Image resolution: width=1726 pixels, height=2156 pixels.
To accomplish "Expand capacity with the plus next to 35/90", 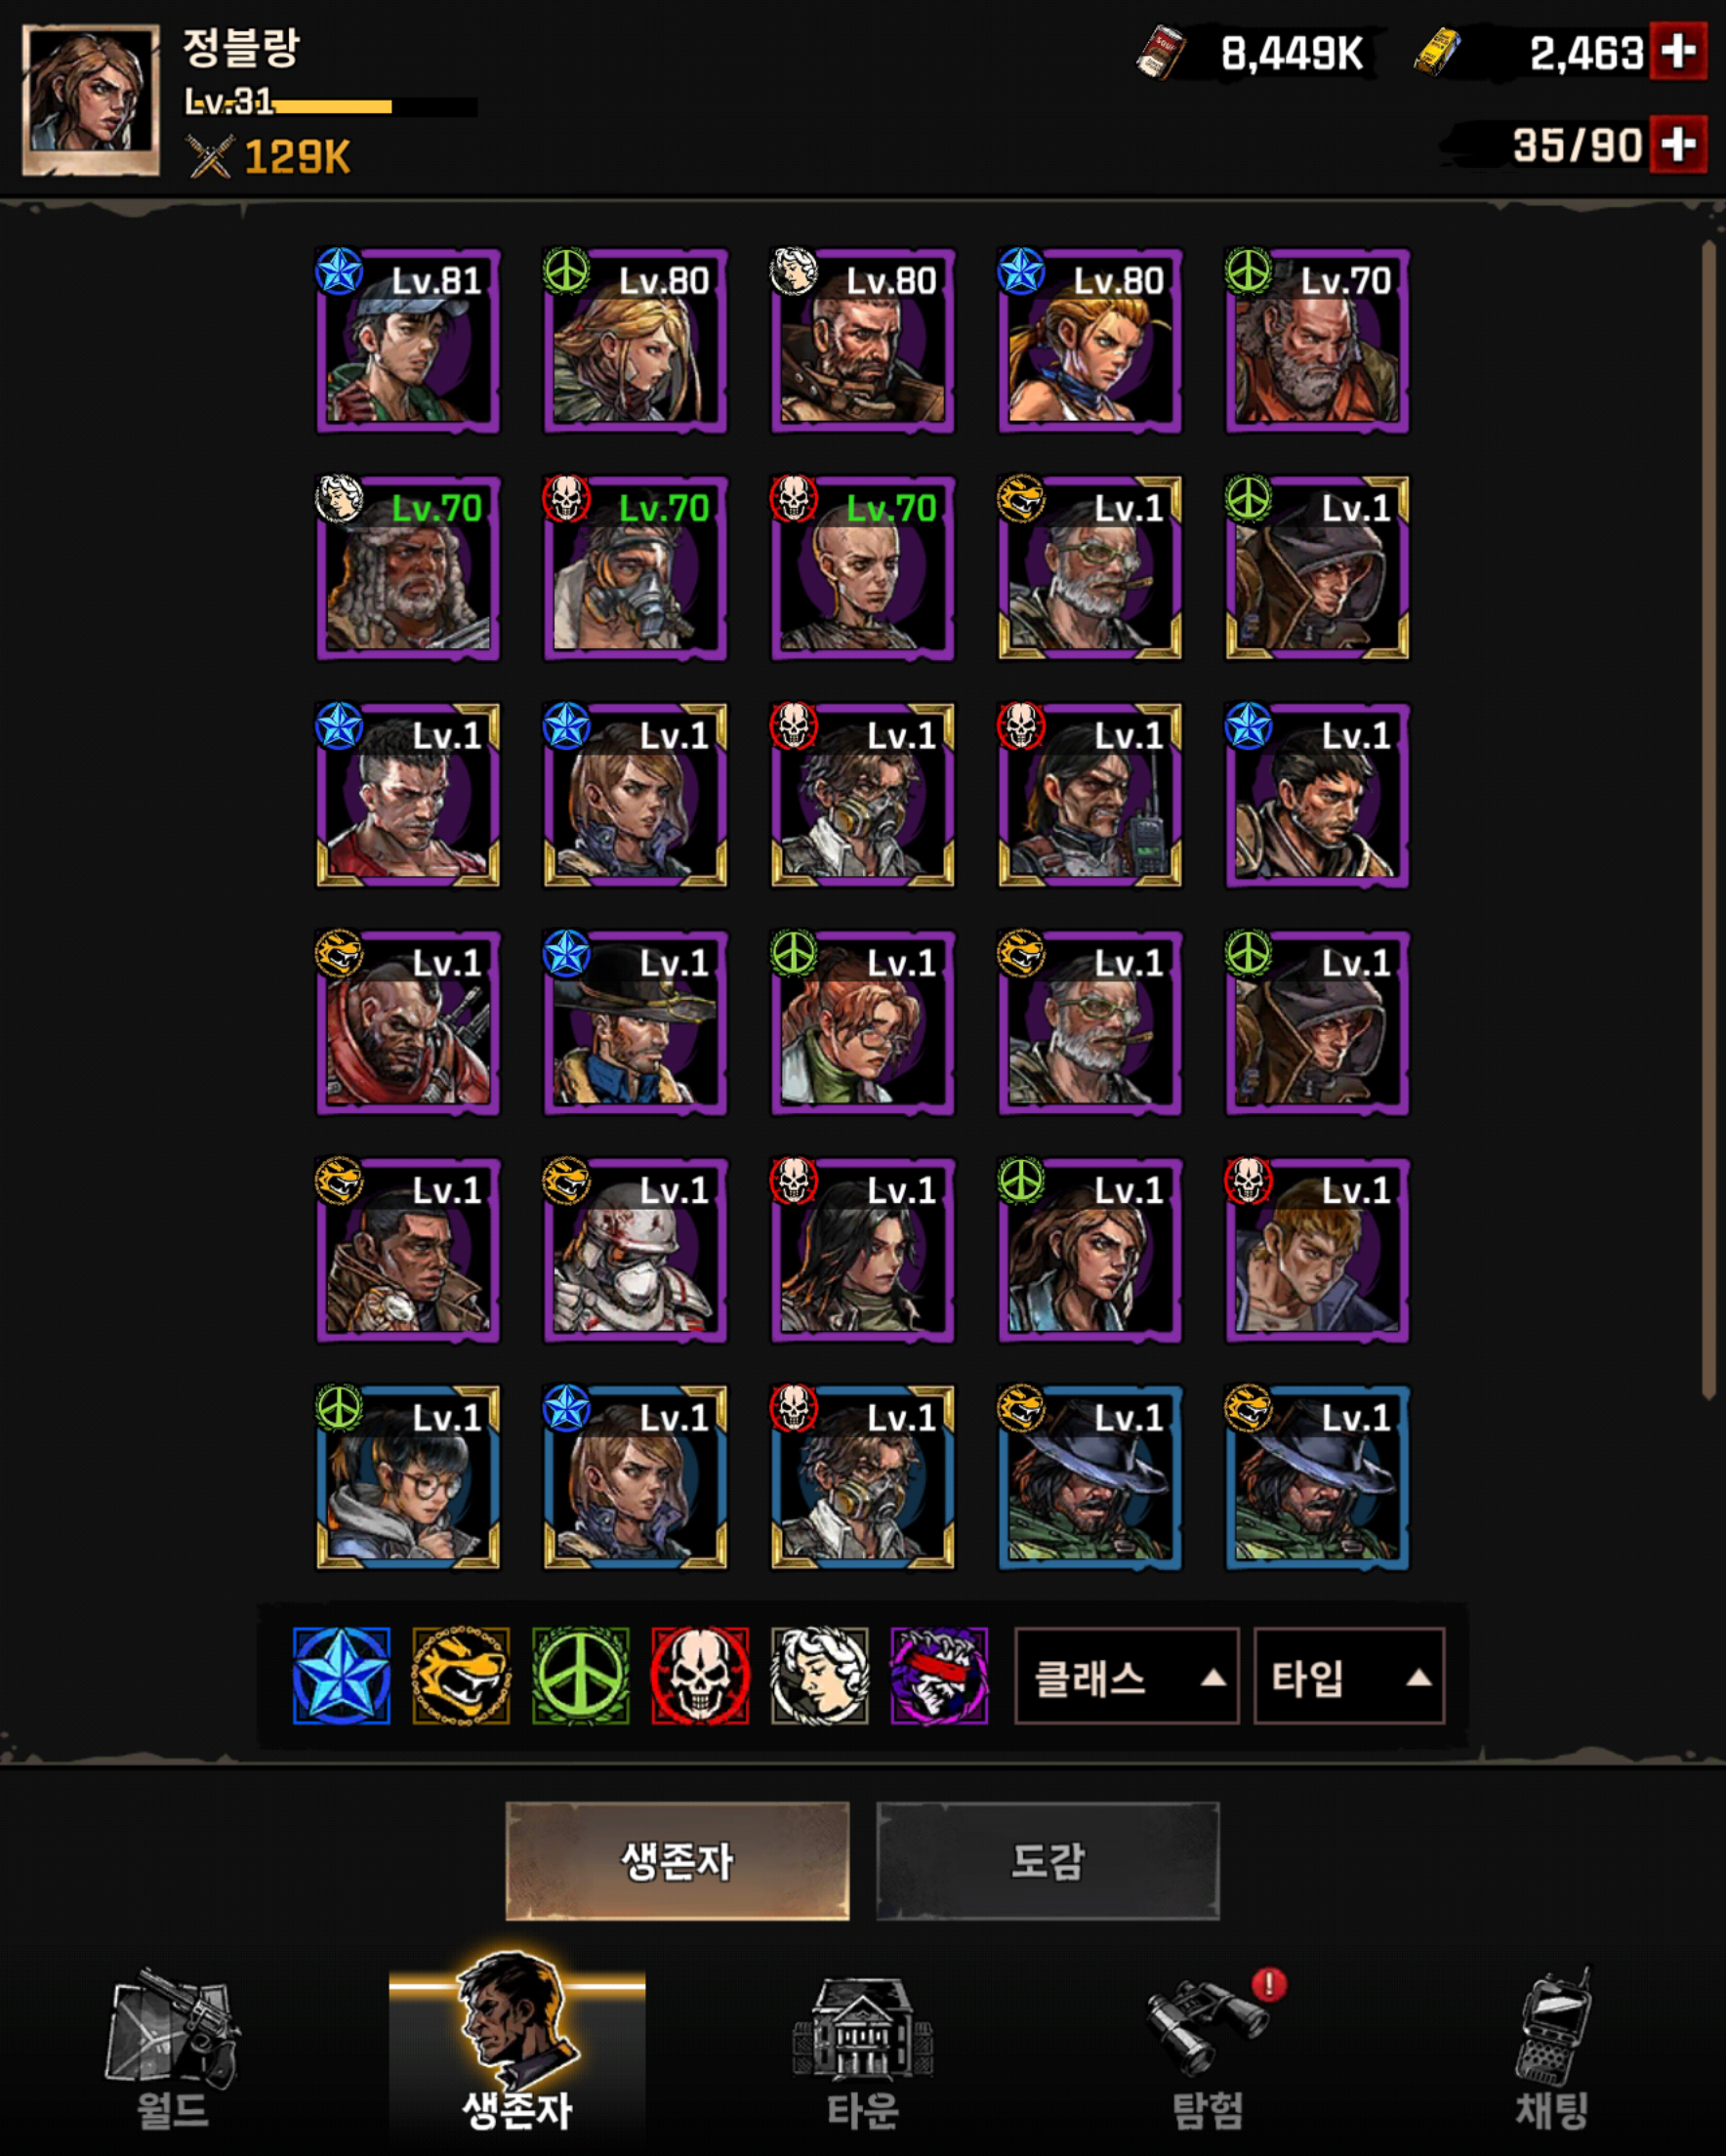I will pos(1678,145).
